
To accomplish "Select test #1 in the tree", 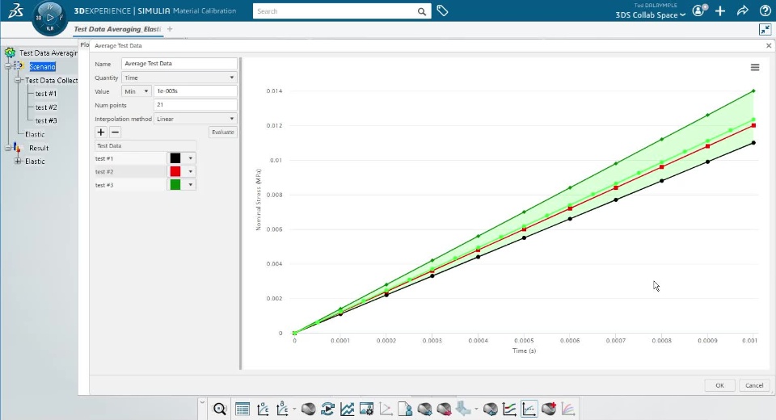I will (x=46, y=94).
